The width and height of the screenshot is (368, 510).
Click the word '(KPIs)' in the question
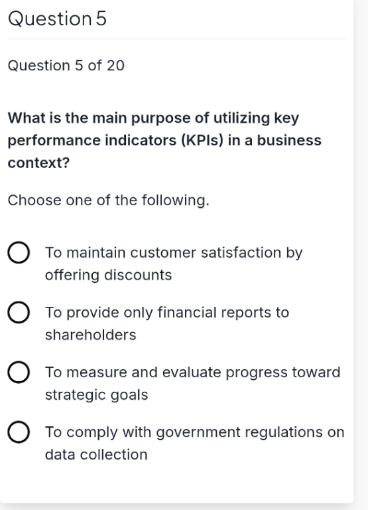point(202,141)
